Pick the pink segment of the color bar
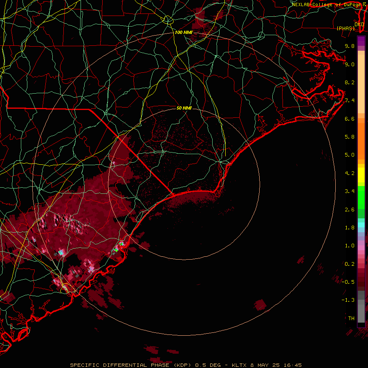 [x=361, y=248]
